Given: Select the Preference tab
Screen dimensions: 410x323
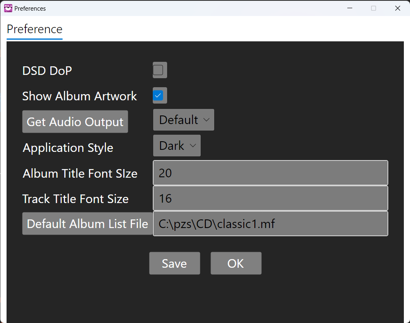Looking at the screenshot, I should coord(35,29).
